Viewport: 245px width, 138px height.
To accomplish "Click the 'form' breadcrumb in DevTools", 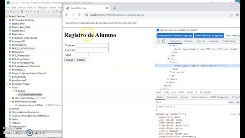I will (174, 92).
